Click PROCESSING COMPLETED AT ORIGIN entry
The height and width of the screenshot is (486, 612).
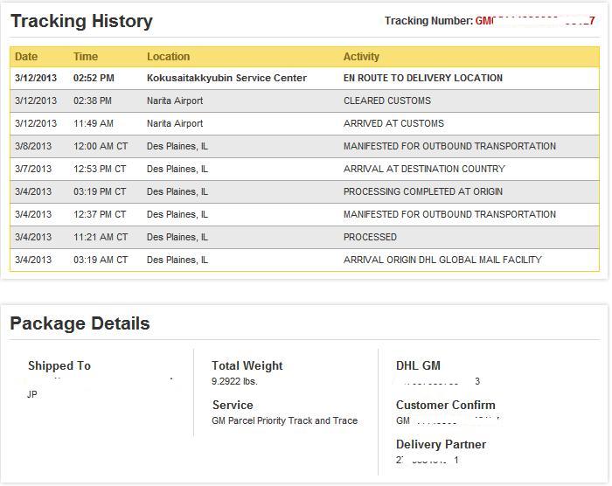coord(423,191)
